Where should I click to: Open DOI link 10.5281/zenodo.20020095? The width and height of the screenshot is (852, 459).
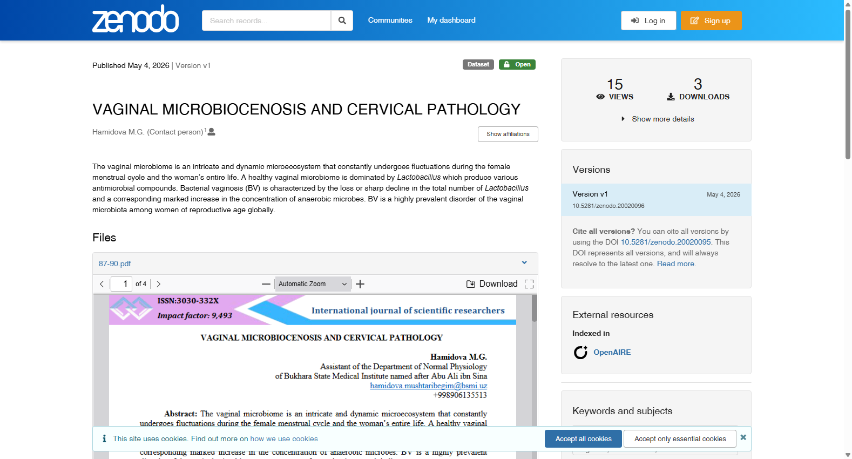(666, 242)
